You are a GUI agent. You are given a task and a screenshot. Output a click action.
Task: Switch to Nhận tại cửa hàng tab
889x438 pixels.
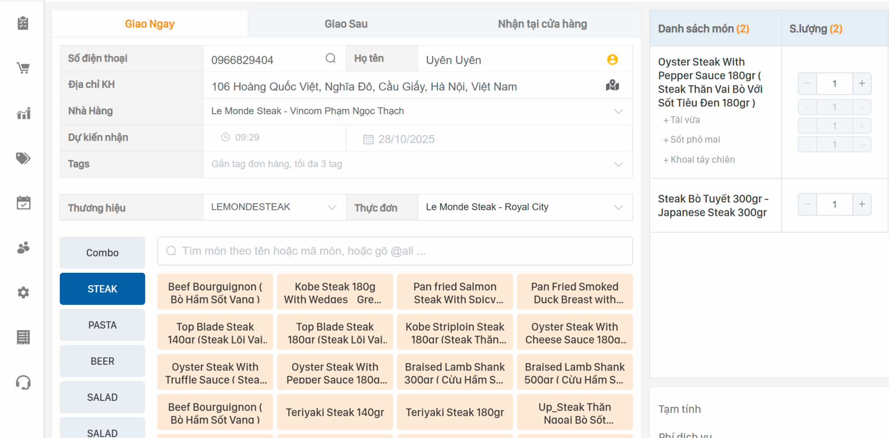click(542, 24)
